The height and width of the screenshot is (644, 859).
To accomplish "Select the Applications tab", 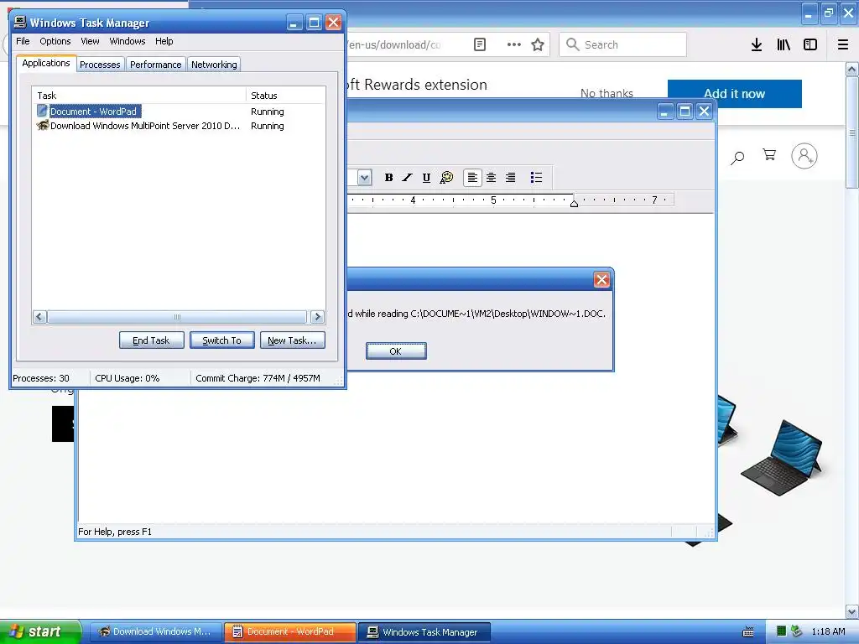I will 46,63.
